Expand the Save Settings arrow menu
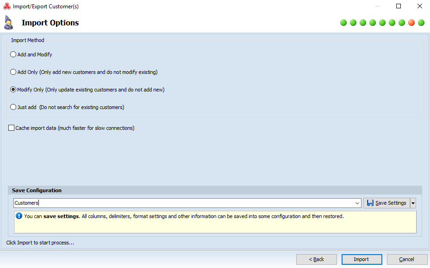Screen dimensions: 430x268 point(413,203)
